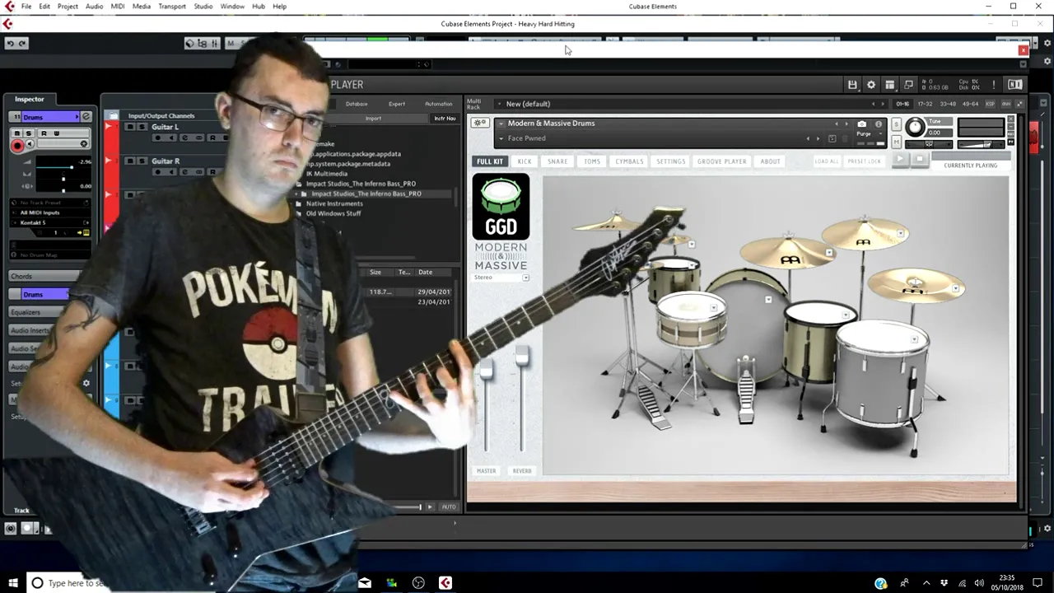Solo the Kontakt instrument with S button
The width and height of the screenshot is (1054, 593).
[x=897, y=124]
